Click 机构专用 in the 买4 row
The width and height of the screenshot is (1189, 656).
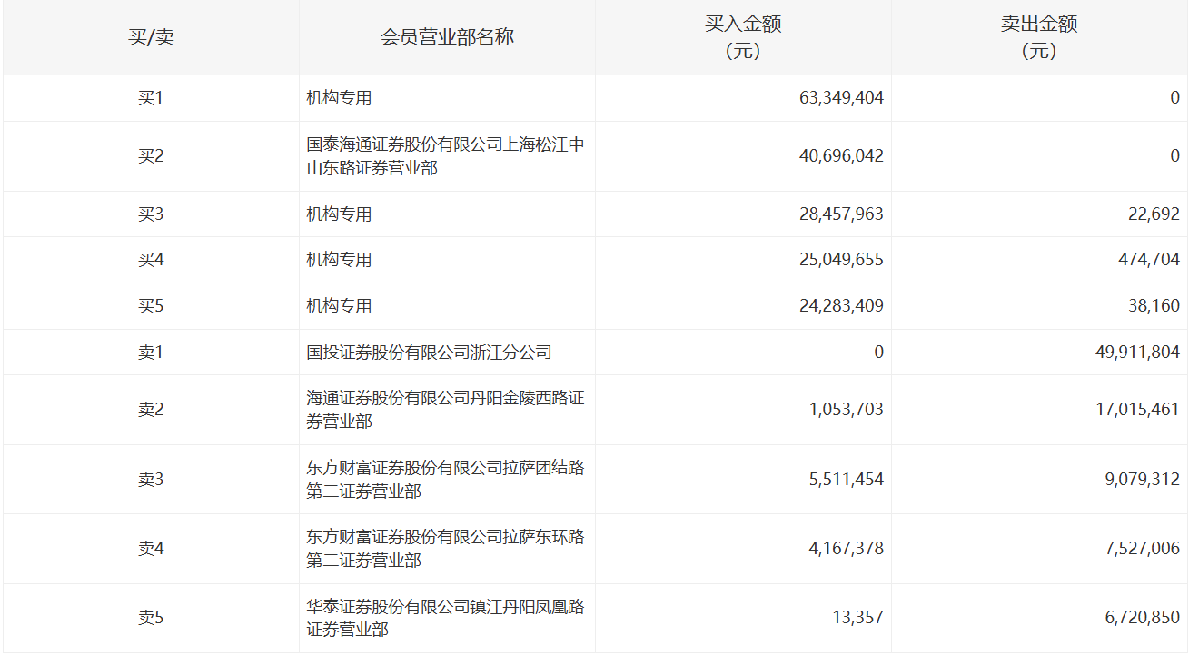click(x=339, y=260)
